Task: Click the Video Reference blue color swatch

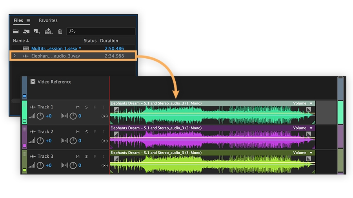Action: tap(25, 96)
